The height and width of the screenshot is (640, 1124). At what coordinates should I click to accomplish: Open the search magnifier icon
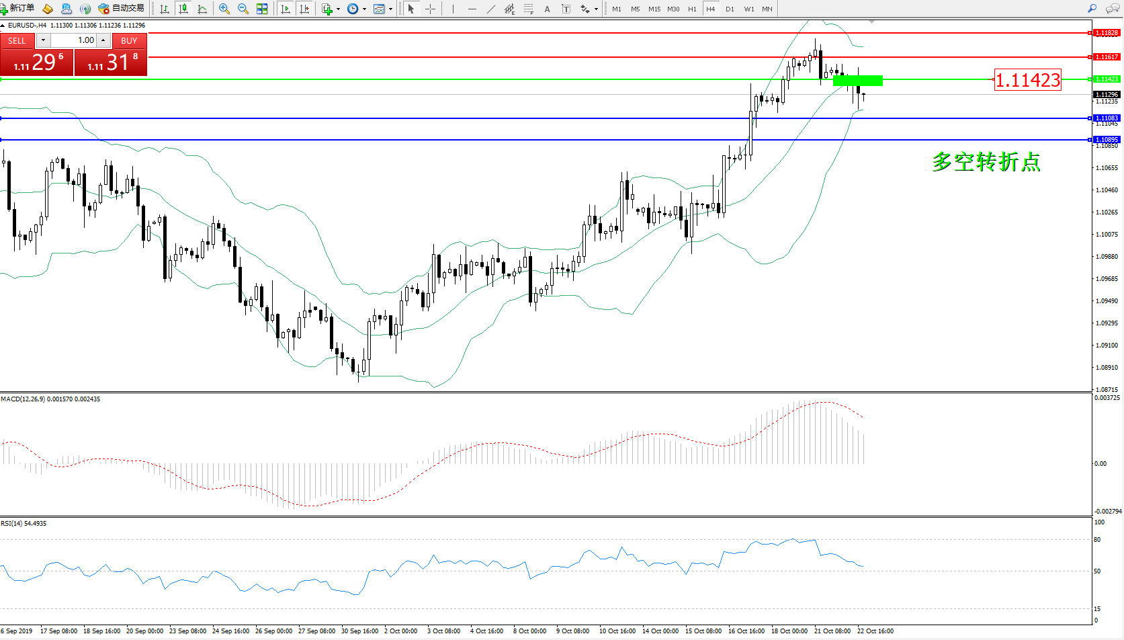[x=1092, y=9]
